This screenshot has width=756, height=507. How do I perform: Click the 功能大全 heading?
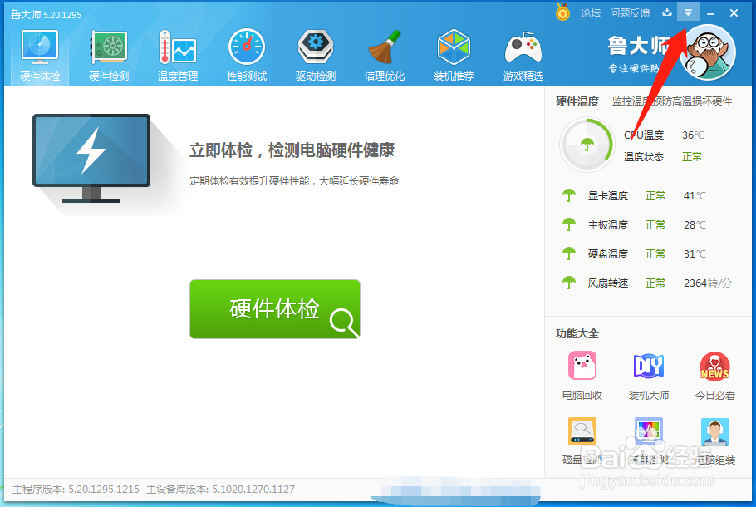coord(577,333)
